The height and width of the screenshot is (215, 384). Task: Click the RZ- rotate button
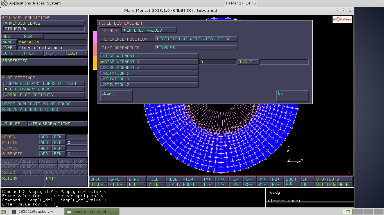tap(277, 184)
